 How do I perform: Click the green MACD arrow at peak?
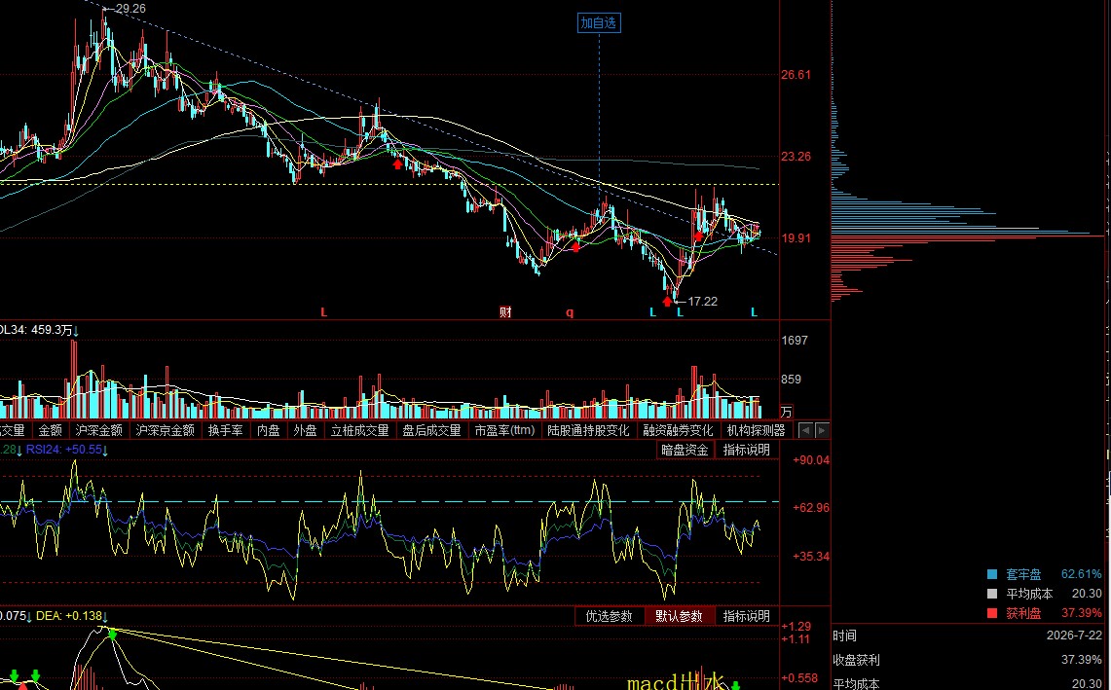click(x=112, y=634)
